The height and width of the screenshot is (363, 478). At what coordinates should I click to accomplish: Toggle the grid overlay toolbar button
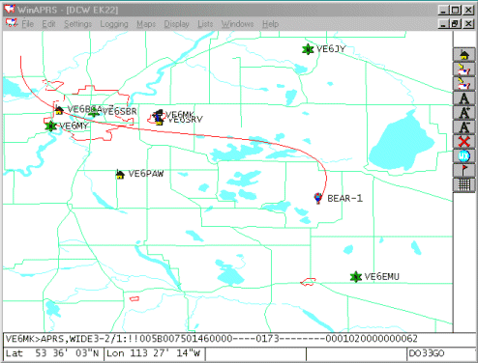point(464,185)
